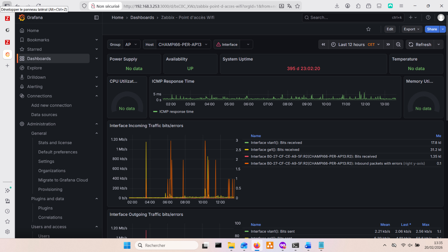Collapse the General subsection
Viewport: 448px width, 252px height.
coord(97,133)
